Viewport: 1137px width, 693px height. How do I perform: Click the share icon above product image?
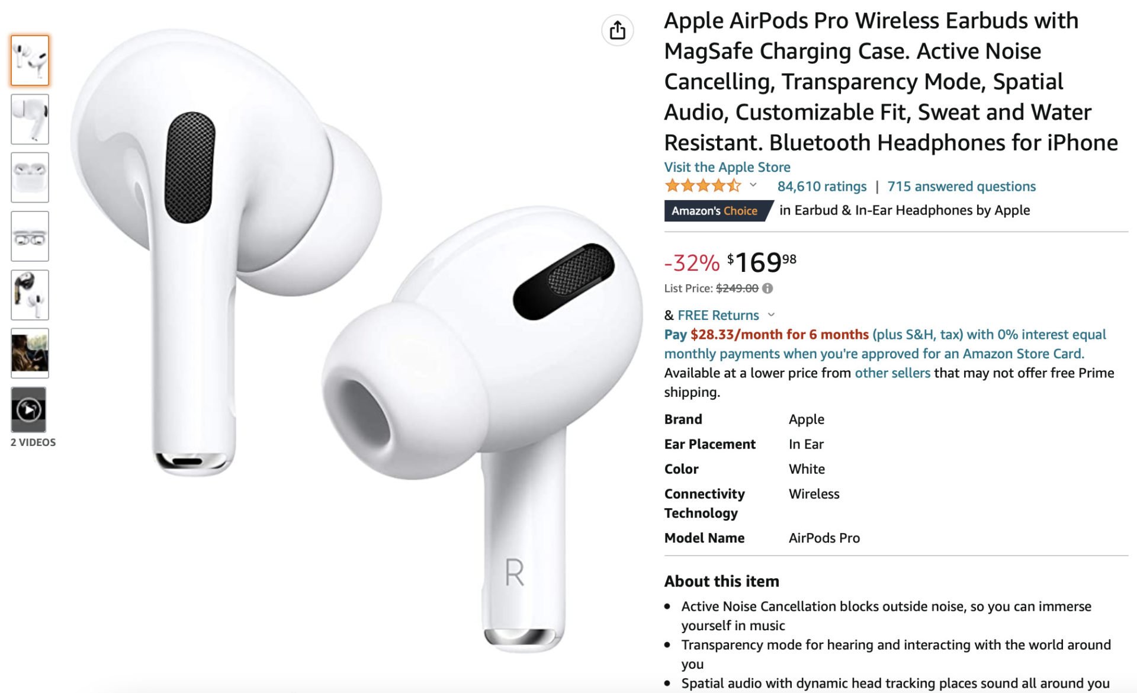[x=617, y=30]
